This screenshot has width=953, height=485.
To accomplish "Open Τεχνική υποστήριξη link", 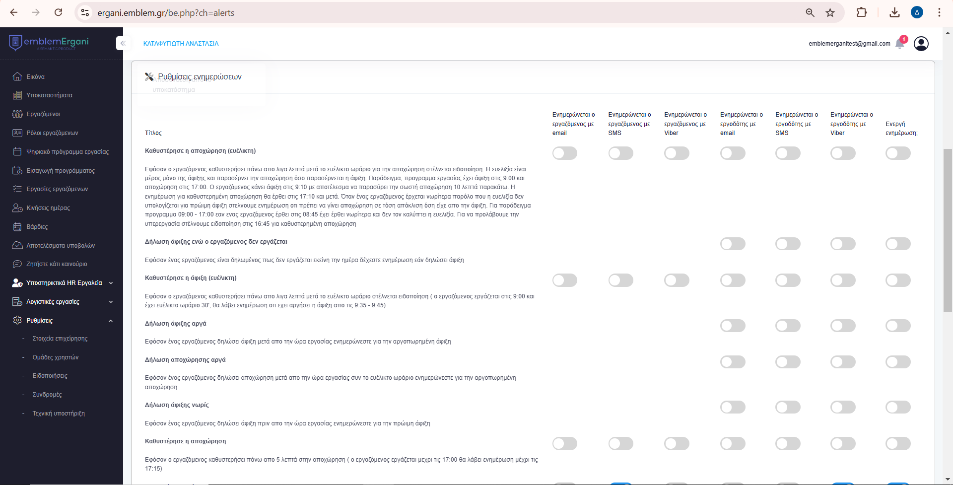I will (x=59, y=414).
